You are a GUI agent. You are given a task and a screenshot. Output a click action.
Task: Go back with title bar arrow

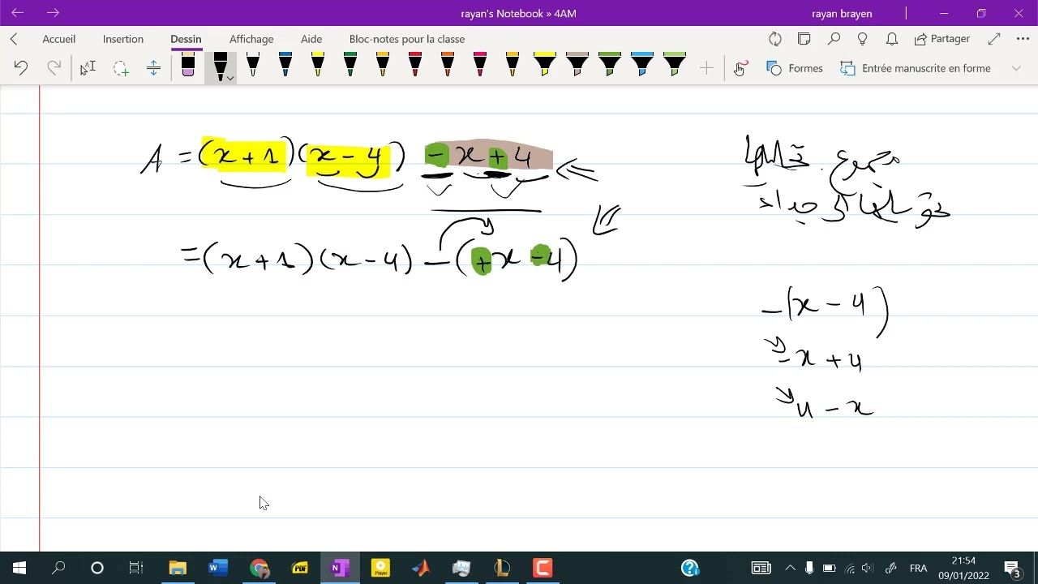pyautogui.click(x=18, y=13)
